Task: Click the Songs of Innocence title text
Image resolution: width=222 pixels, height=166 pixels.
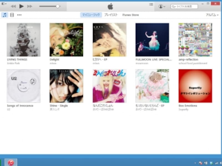Action: 20,106
